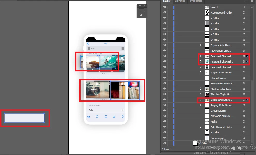
Task: Switch to the Libraries tab
Action: [180, 1]
